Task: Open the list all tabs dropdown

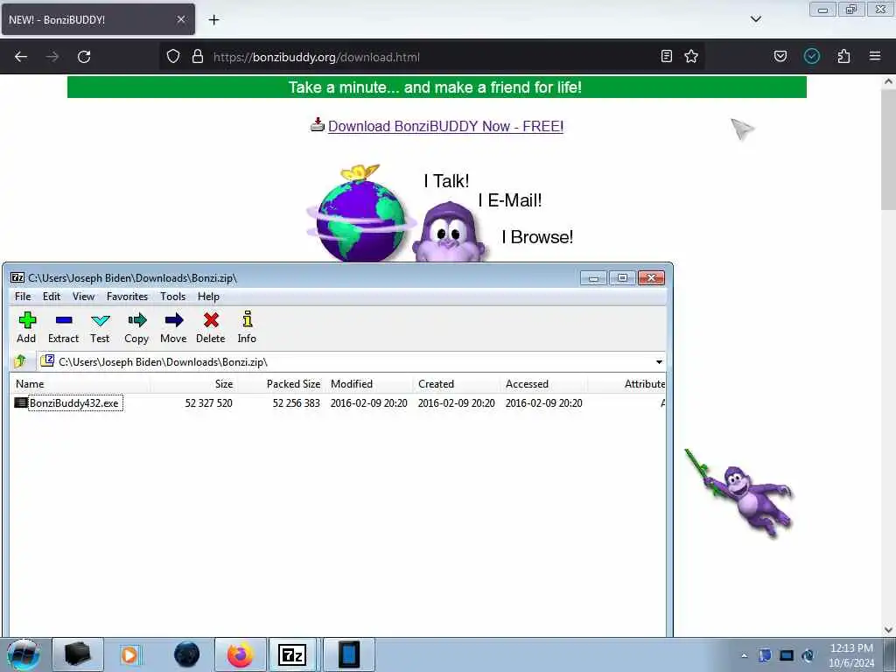Action: pyautogui.click(x=755, y=19)
